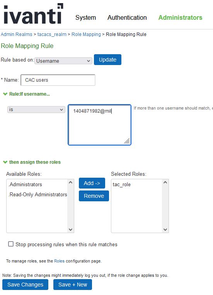Collapse the 'Rule:If username...' section chevron
This screenshot has width=213, height=295.
click(5, 94)
